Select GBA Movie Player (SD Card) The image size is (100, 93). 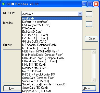point(52,61)
